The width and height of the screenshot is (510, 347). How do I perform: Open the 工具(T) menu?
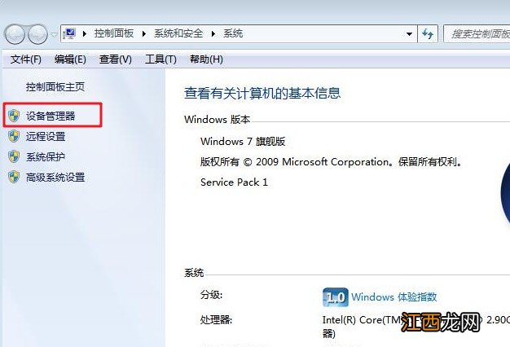[160, 59]
